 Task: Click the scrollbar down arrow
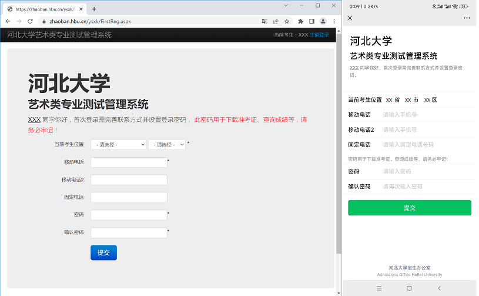(339, 293)
